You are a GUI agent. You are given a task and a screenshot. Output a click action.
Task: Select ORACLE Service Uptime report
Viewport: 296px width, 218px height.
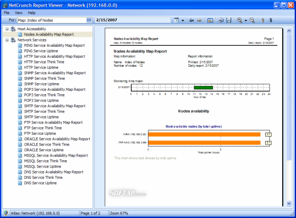click(x=44, y=150)
